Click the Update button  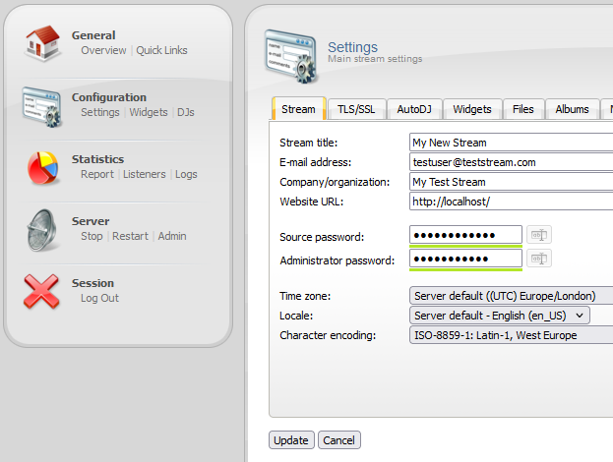[291, 440]
